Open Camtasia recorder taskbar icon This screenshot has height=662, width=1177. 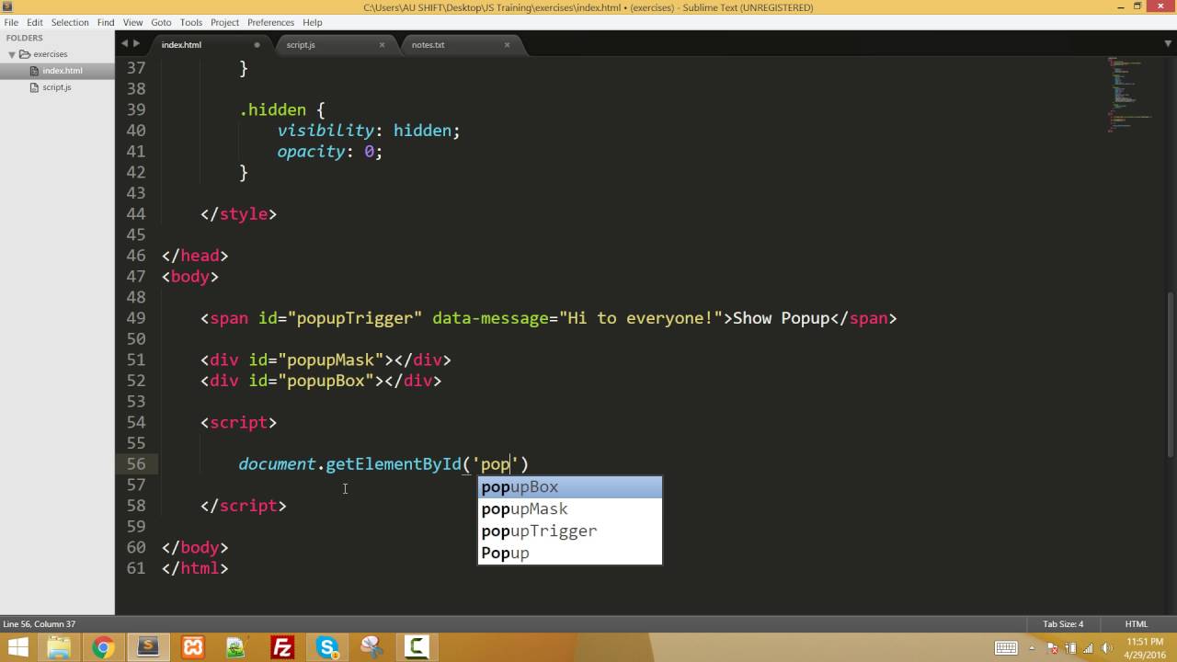click(x=417, y=647)
